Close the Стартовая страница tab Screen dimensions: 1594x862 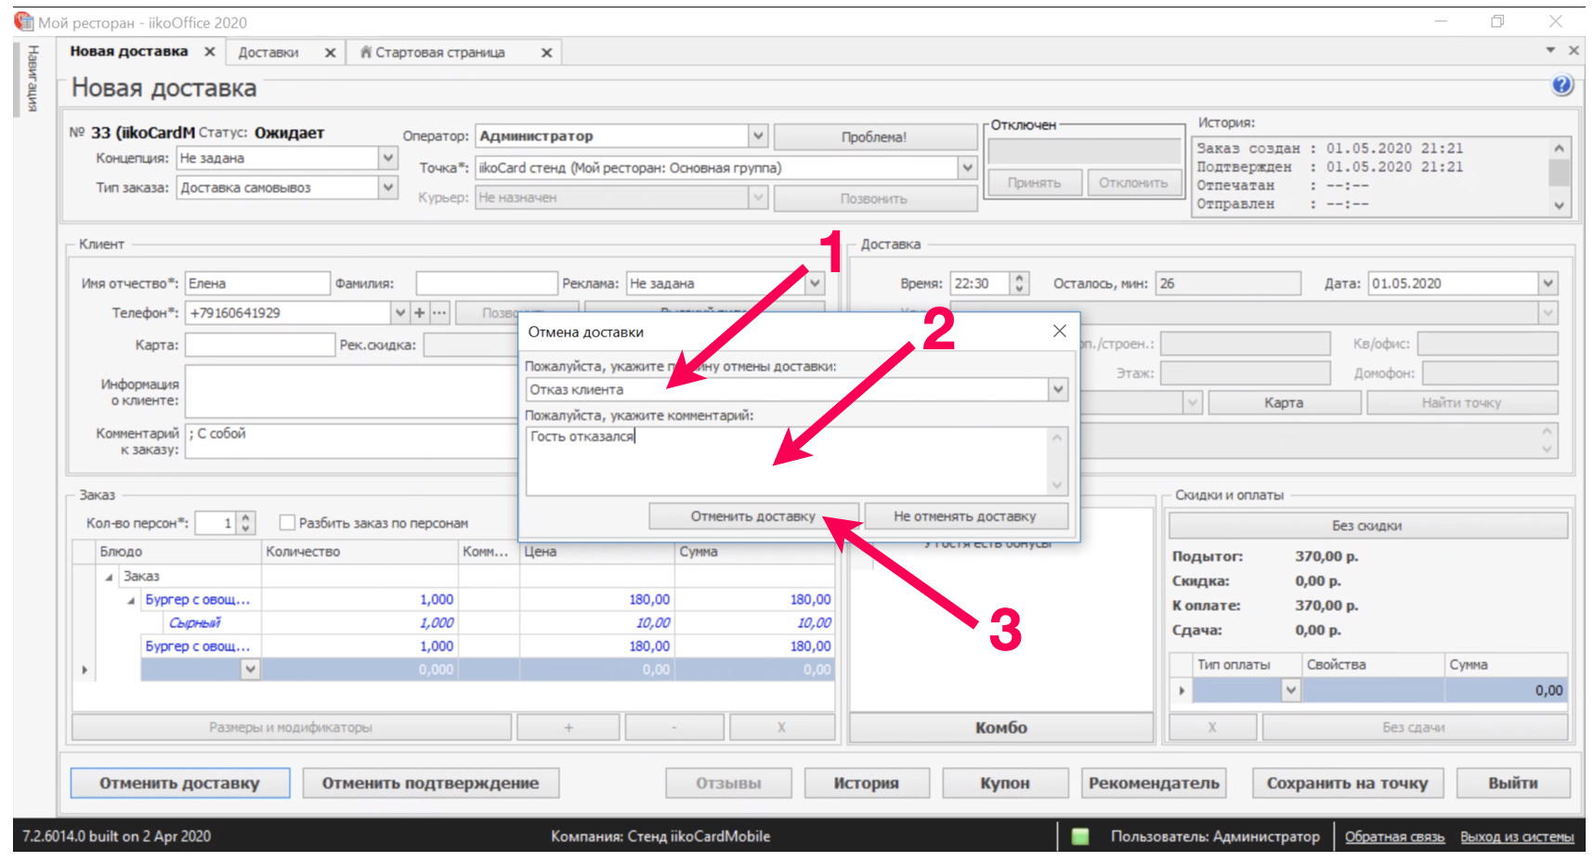pyautogui.click(x=546, y=53)
